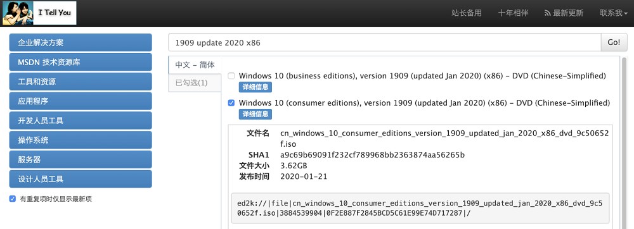Click the Go! search button
Viewport: 634px width, 229px height.
pos(614,42)
